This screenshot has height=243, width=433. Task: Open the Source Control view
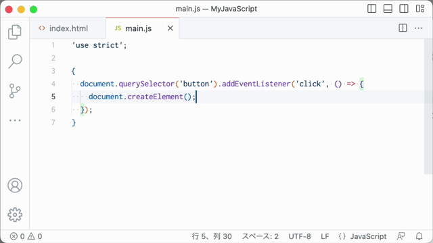click(15, 91)
